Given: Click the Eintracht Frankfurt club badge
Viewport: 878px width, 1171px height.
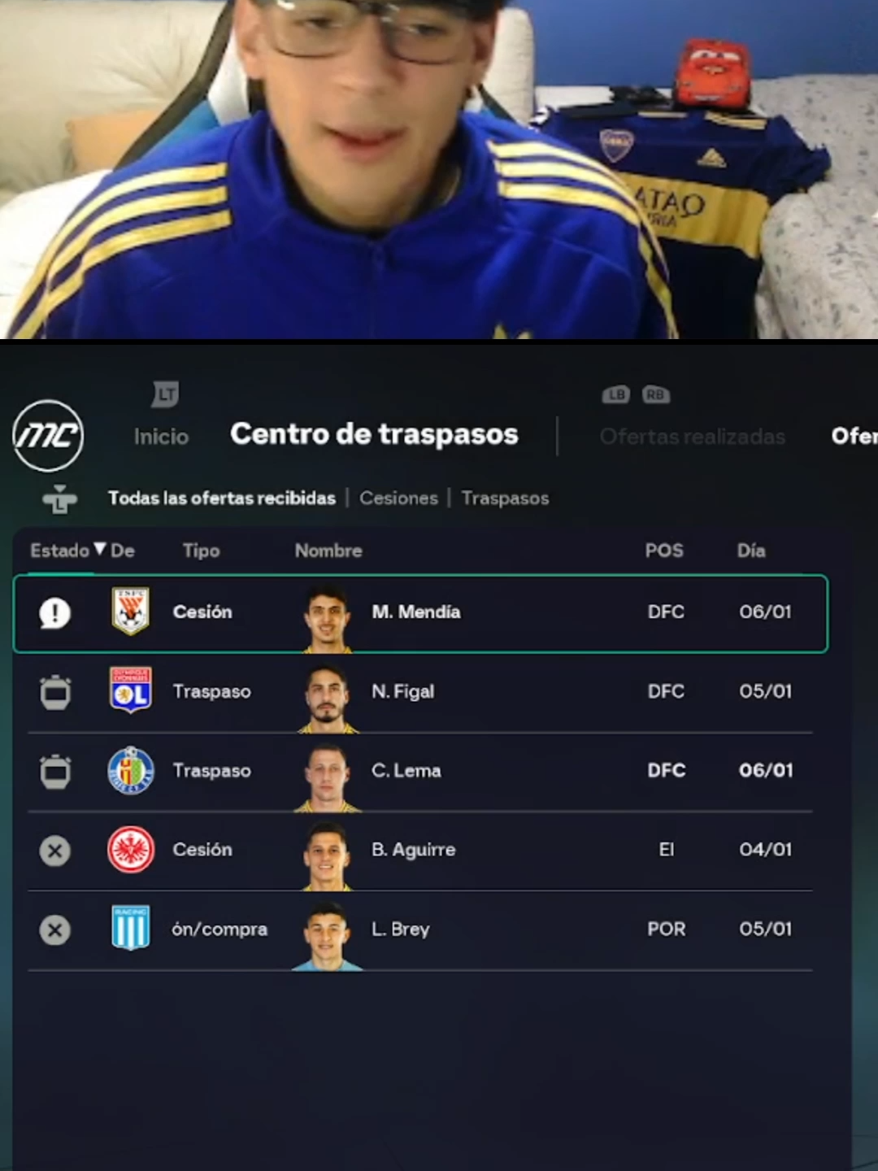Looking at the screenshot, I should pyautogui.click(x=131, y=849).
